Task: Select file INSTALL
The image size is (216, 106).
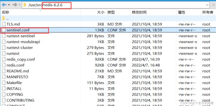Action: [14, 88]
